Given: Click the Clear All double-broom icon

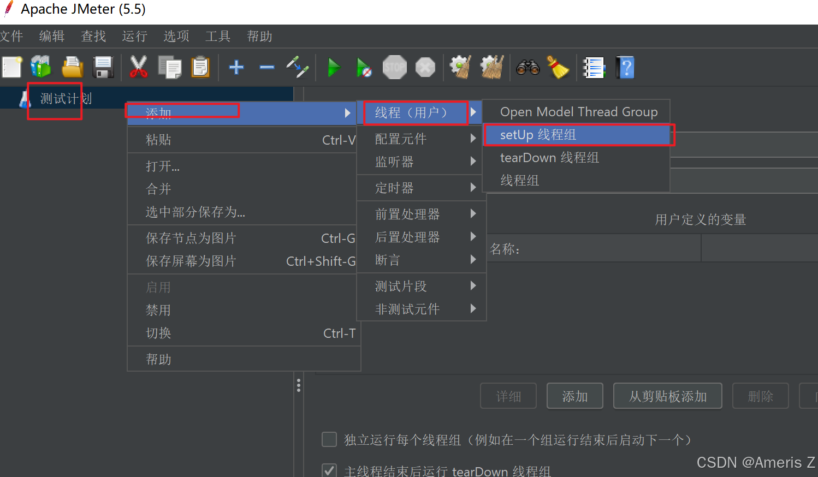Looking at the screenshot, I should click(x=491, y=68).
